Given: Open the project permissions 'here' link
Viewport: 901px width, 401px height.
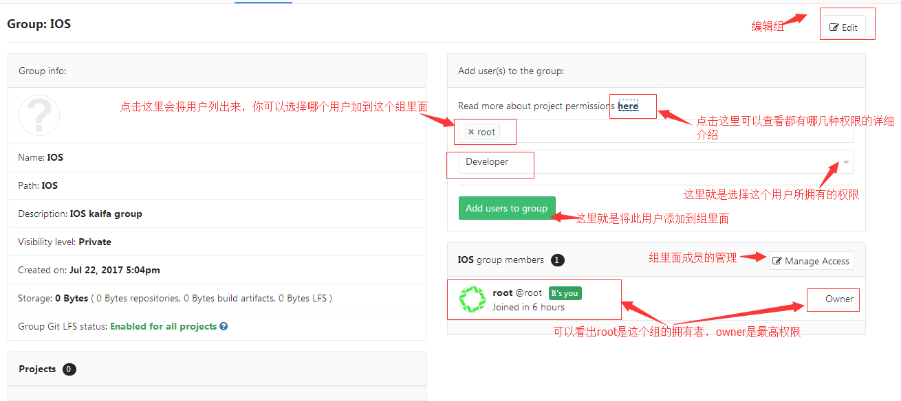Looking at the screenshot, I should point(628,106).
